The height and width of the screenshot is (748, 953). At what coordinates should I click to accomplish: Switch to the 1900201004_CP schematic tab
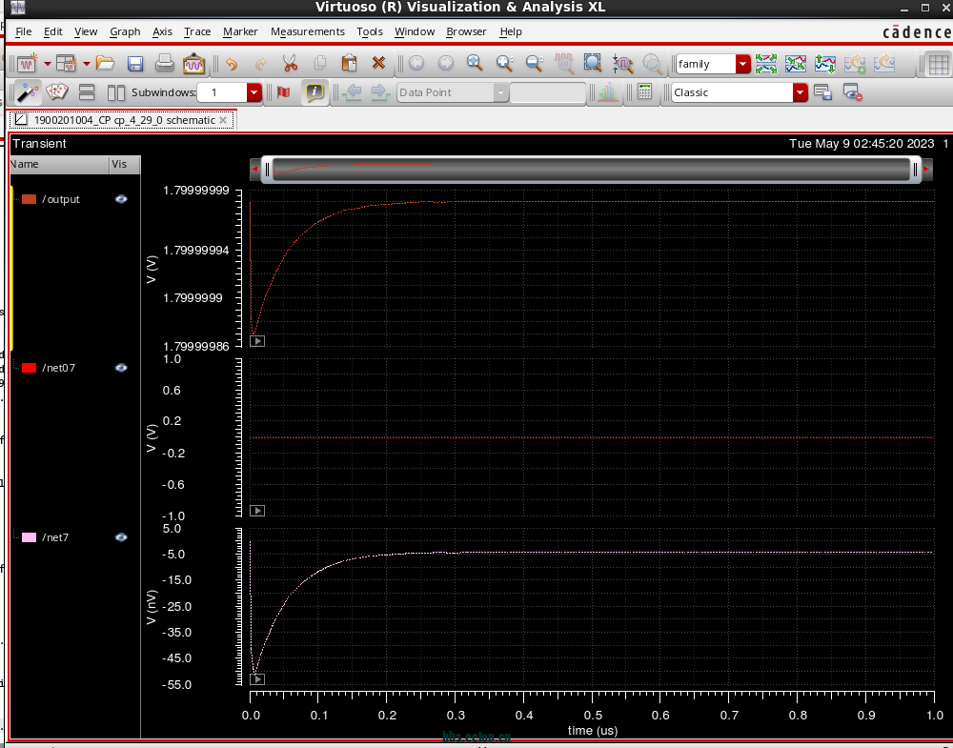click(x=123, y=120)
